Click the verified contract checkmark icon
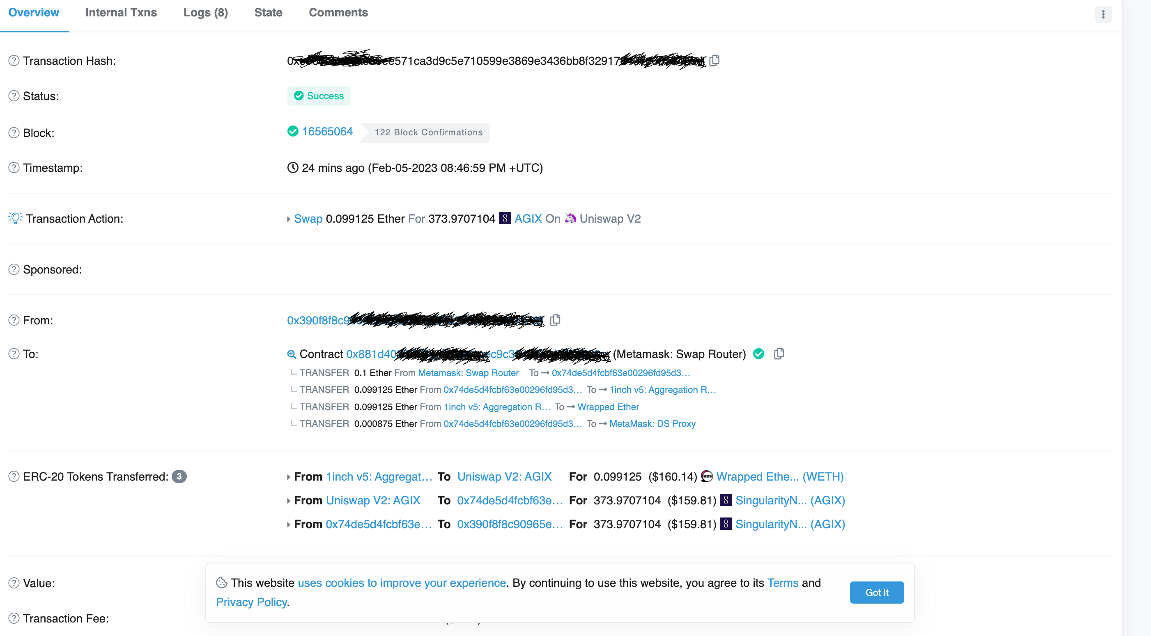Screen dimensions: 1151x636 coord(759,354)
